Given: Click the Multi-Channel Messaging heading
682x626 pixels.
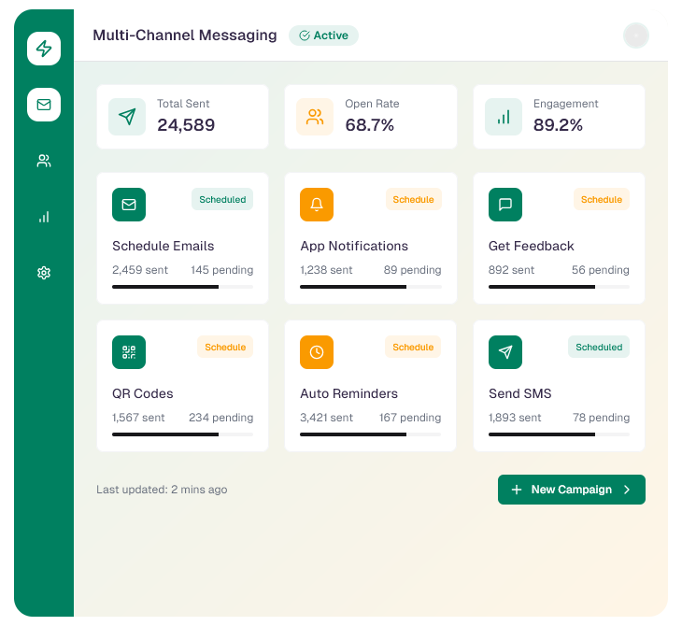Looking at the screenshot, I should coord(185,36).
